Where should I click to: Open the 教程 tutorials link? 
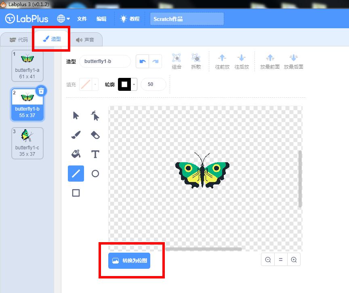130,19
